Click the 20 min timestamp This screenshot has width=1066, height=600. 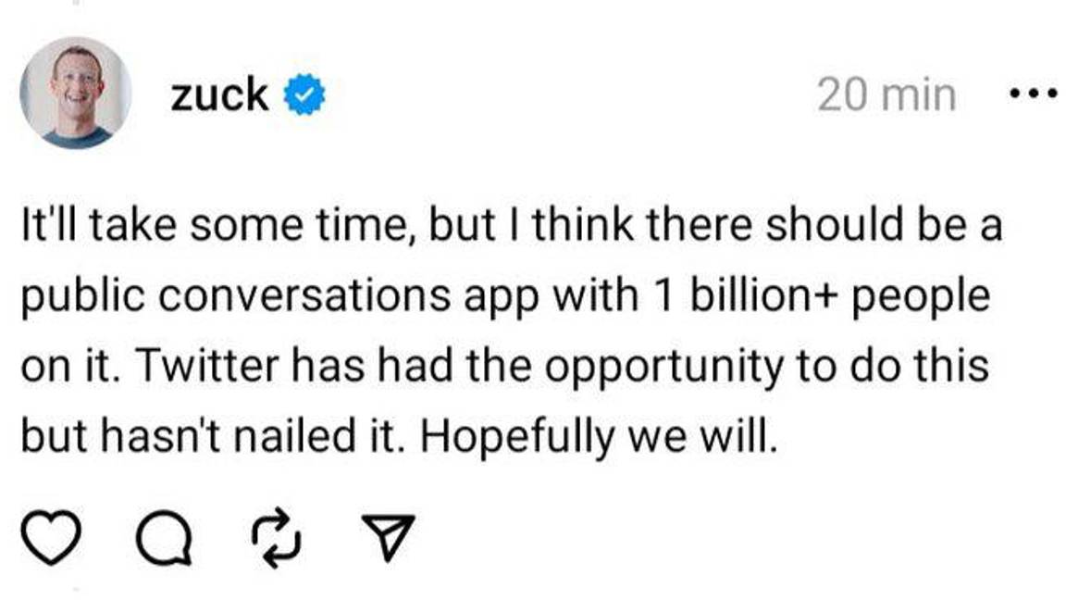point(884,92)
